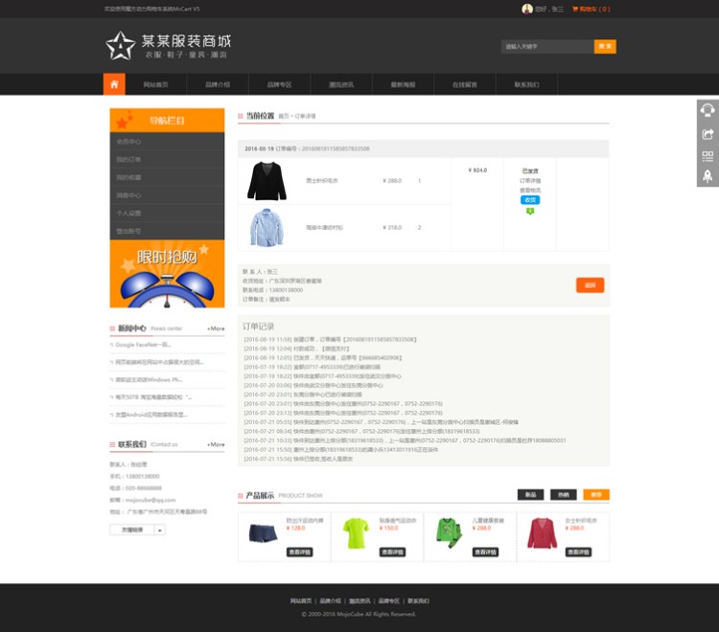This screenshot has height=632, width=719.
Task: Open the customer service headset icon in the side toolbar
Action: (x=707, y=110)
